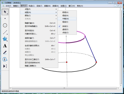
Task: Click the horizontal scrollbar thumb
Action: (64, 88)
